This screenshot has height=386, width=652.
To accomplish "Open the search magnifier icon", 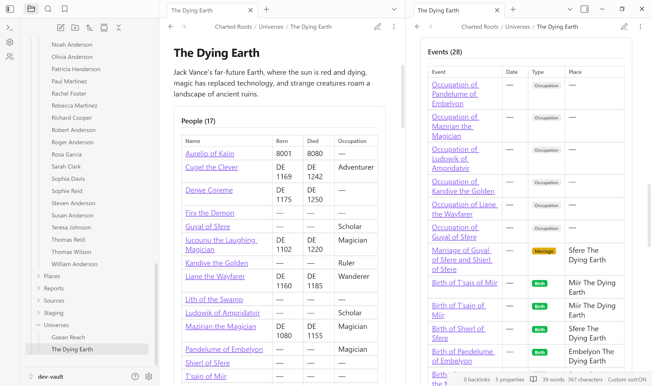I will 48,9.
